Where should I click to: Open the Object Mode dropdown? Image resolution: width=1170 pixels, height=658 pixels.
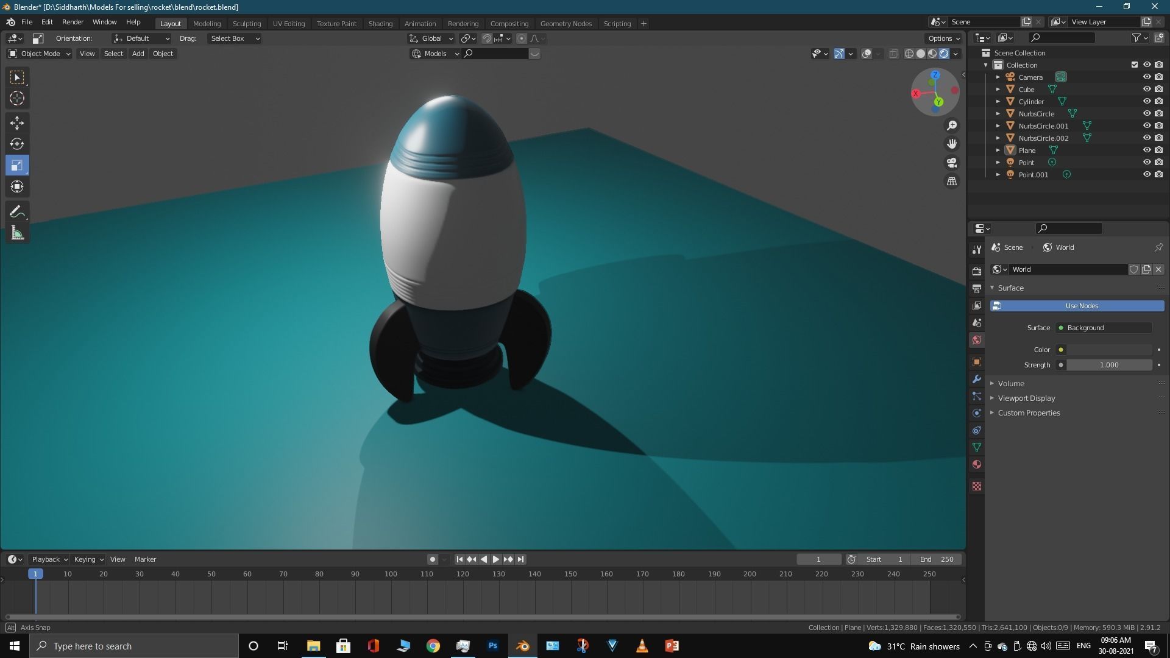[x=40, y=54]
